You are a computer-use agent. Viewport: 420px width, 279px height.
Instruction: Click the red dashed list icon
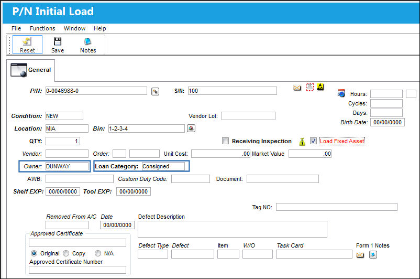click(x=310, y=87)
